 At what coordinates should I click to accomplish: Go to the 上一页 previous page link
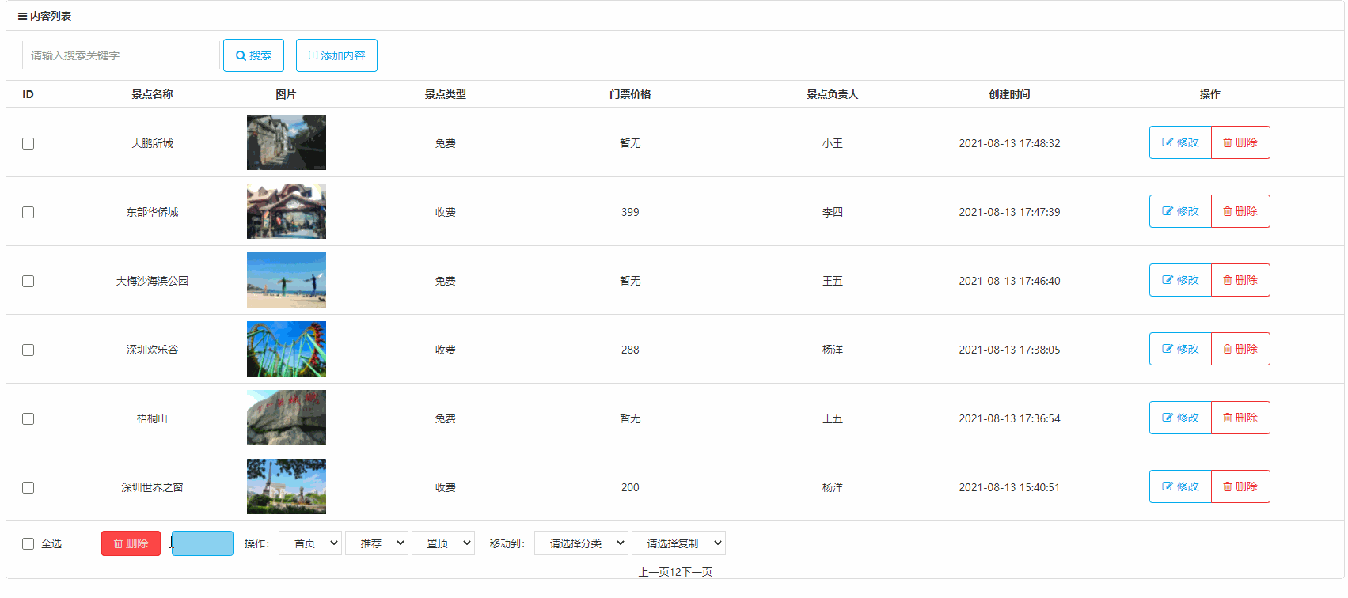[x=654, y=572]
